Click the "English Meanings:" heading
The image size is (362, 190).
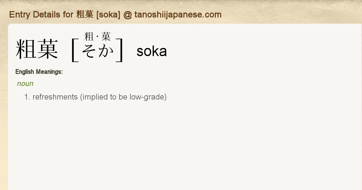[x=39, y=72]
